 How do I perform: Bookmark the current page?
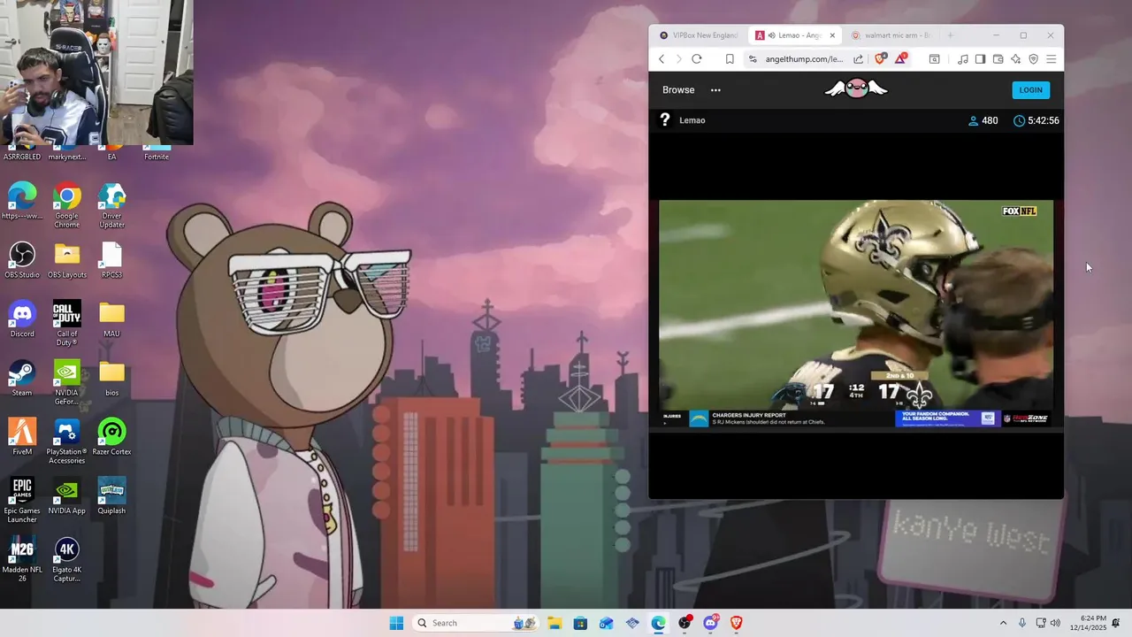730,59
